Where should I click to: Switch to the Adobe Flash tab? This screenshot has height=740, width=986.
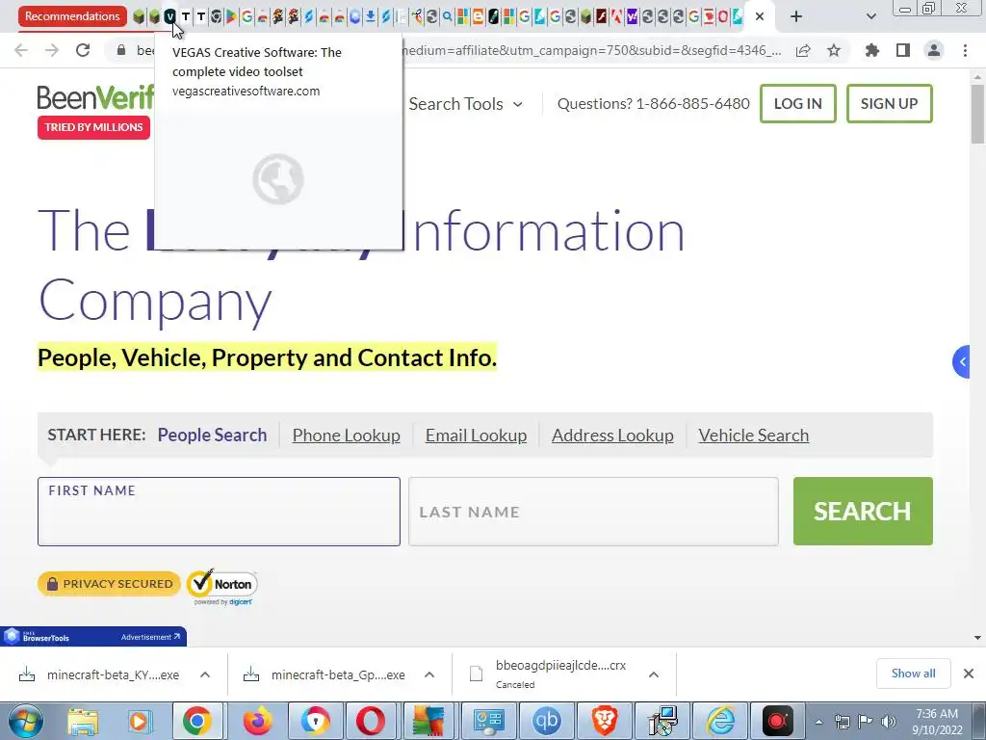pyautogui.click(x=601, y=16)
